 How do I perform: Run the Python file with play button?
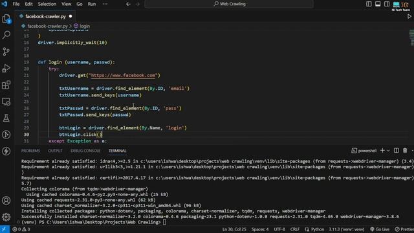pyautogui.click(x=409, y=16)
